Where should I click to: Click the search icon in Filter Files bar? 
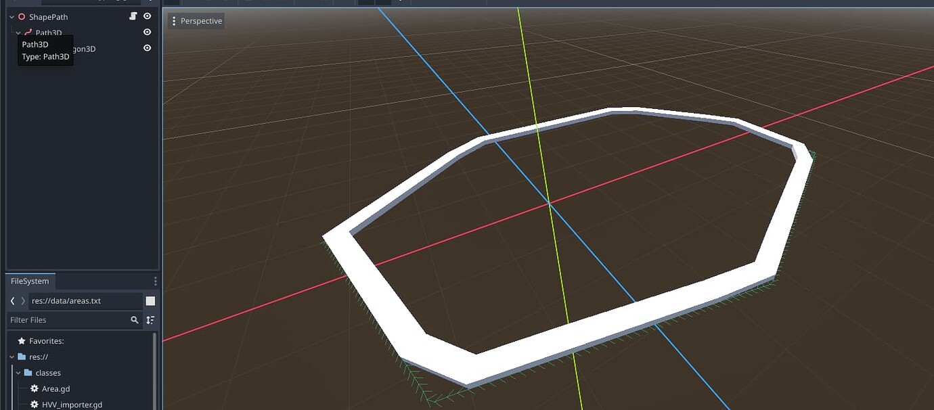tap(134, 319)
